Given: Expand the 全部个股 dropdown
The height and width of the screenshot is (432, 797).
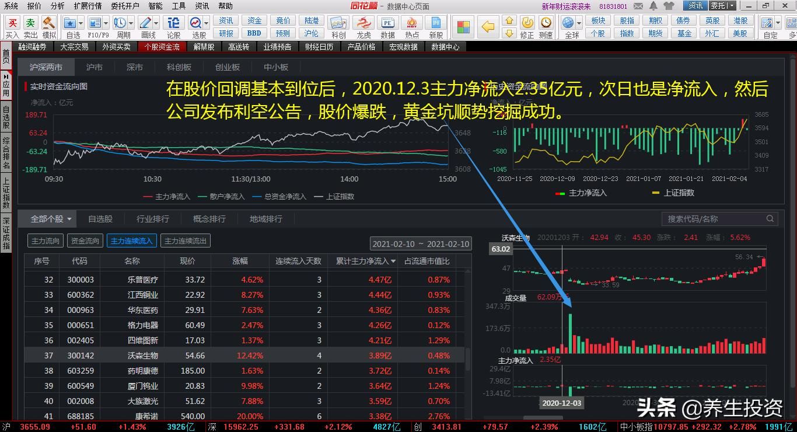Looking at the screenshot, I should click(52, 219).
